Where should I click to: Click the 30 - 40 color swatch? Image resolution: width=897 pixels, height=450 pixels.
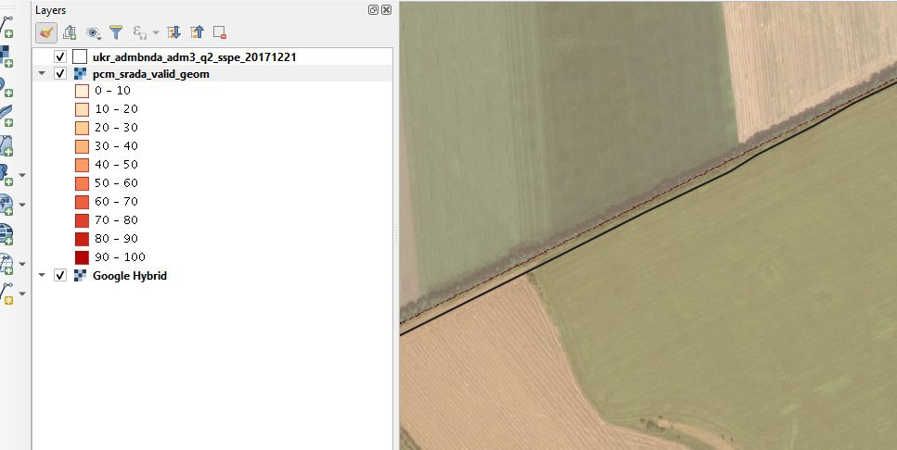coord(82,146)
